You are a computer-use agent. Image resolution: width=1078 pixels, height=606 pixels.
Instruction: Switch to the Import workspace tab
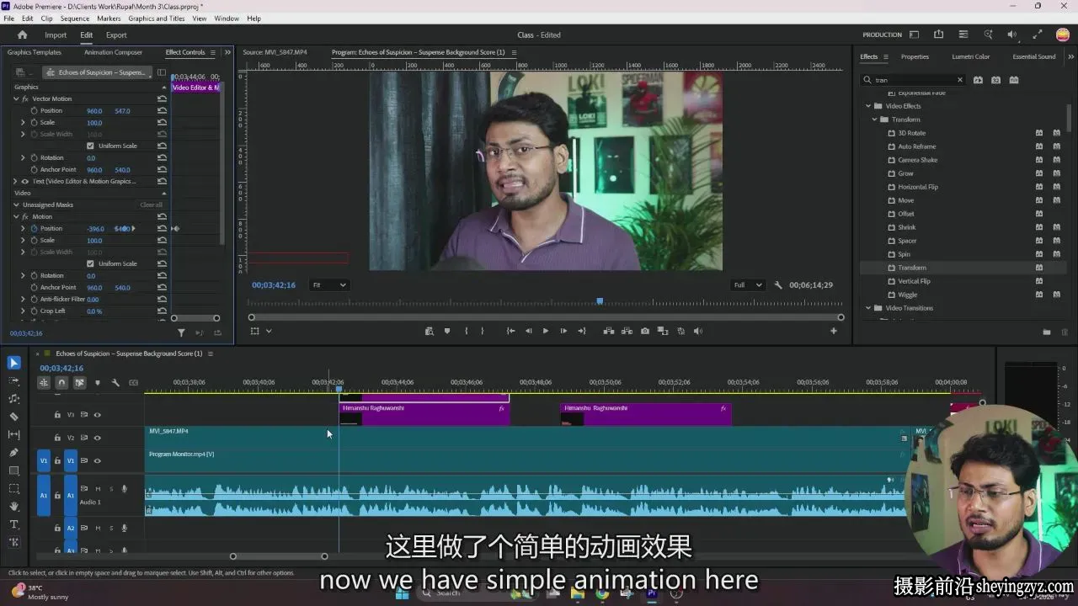[x=56, y=35]
